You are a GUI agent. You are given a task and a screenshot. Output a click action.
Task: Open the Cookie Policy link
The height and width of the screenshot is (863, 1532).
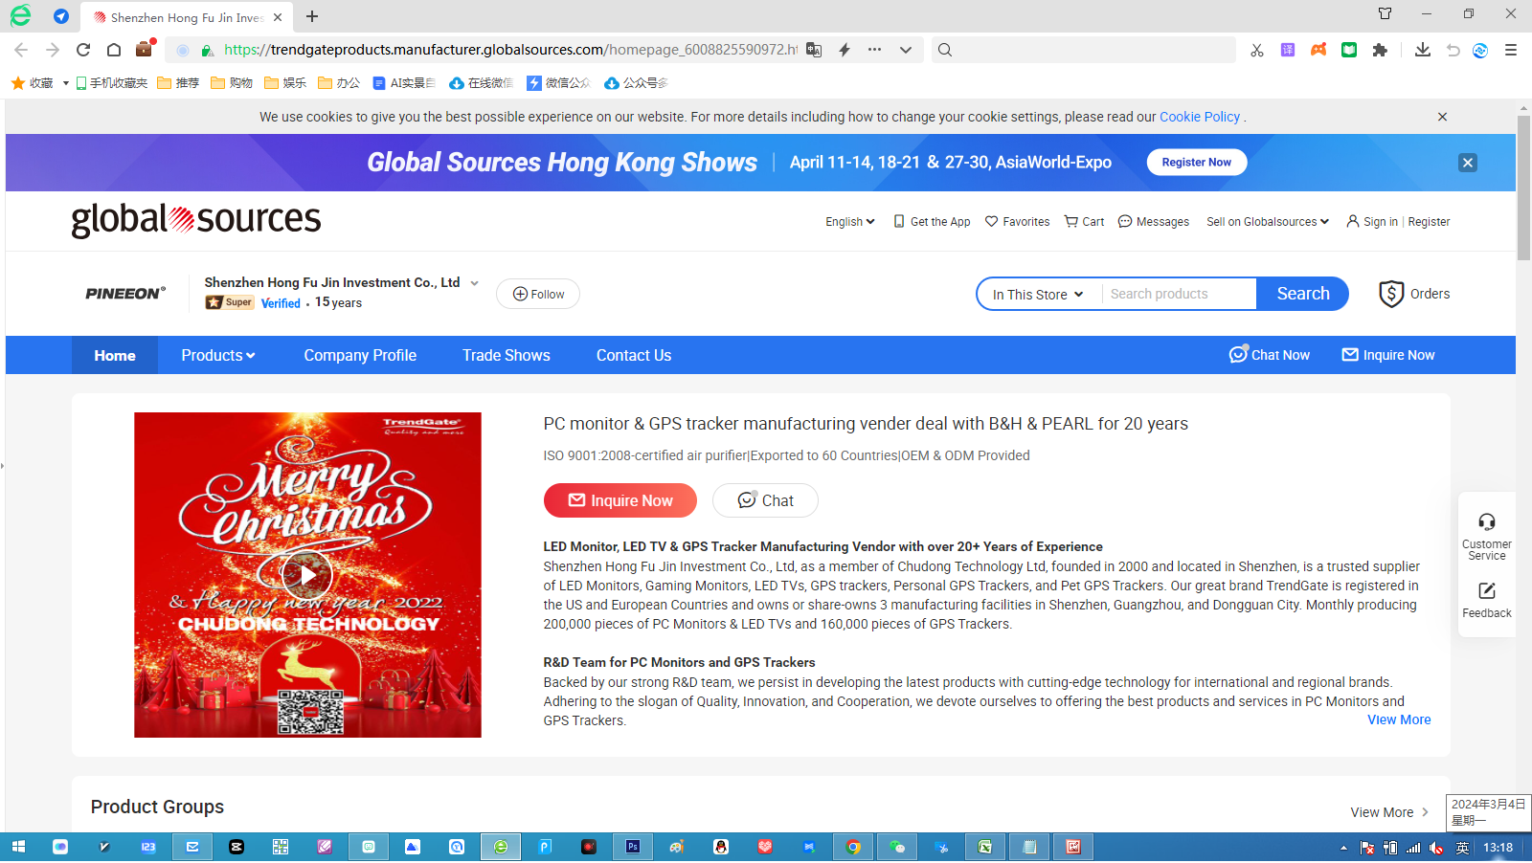pyautogui.click(x=1200, y=117)
